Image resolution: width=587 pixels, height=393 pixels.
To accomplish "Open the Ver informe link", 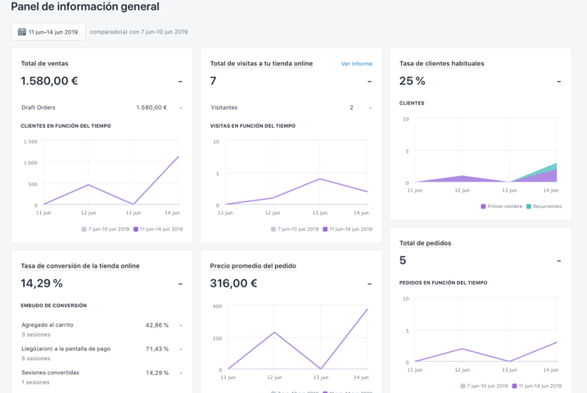I will 356,64.
